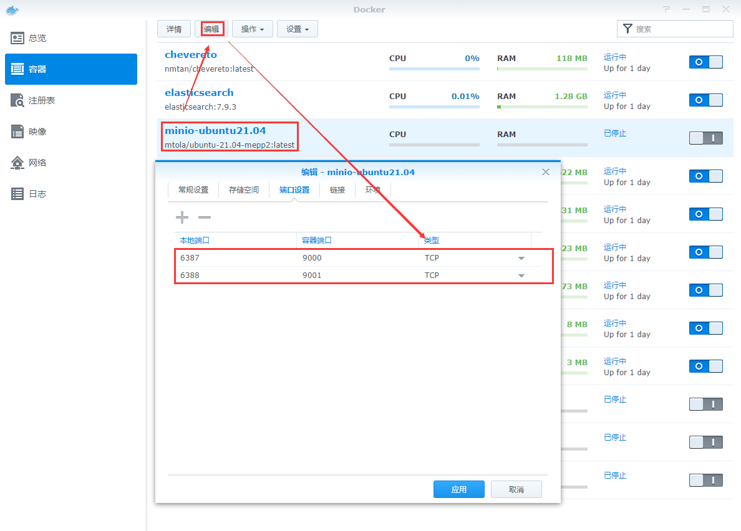Click the elasticsearch RAM usage bar

tap(542, 107)
